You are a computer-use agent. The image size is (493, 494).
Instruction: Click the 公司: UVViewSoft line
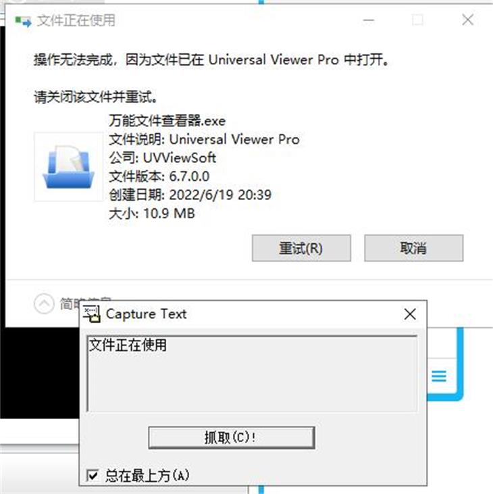163,158
